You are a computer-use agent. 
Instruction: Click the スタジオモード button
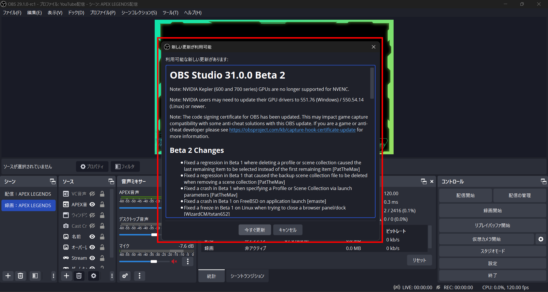point(492,251)
